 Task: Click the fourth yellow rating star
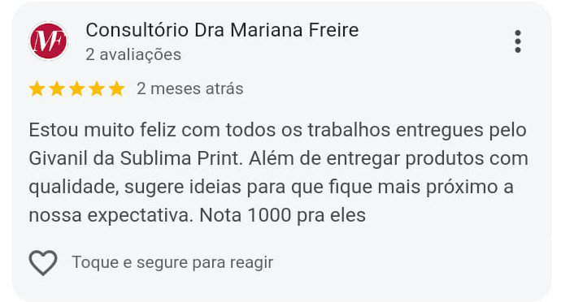(x=97, y=88)
